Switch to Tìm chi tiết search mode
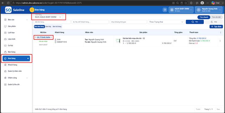The height and width of the screenshot is (113, 225). pyautogui.click(x=216, y=17)
